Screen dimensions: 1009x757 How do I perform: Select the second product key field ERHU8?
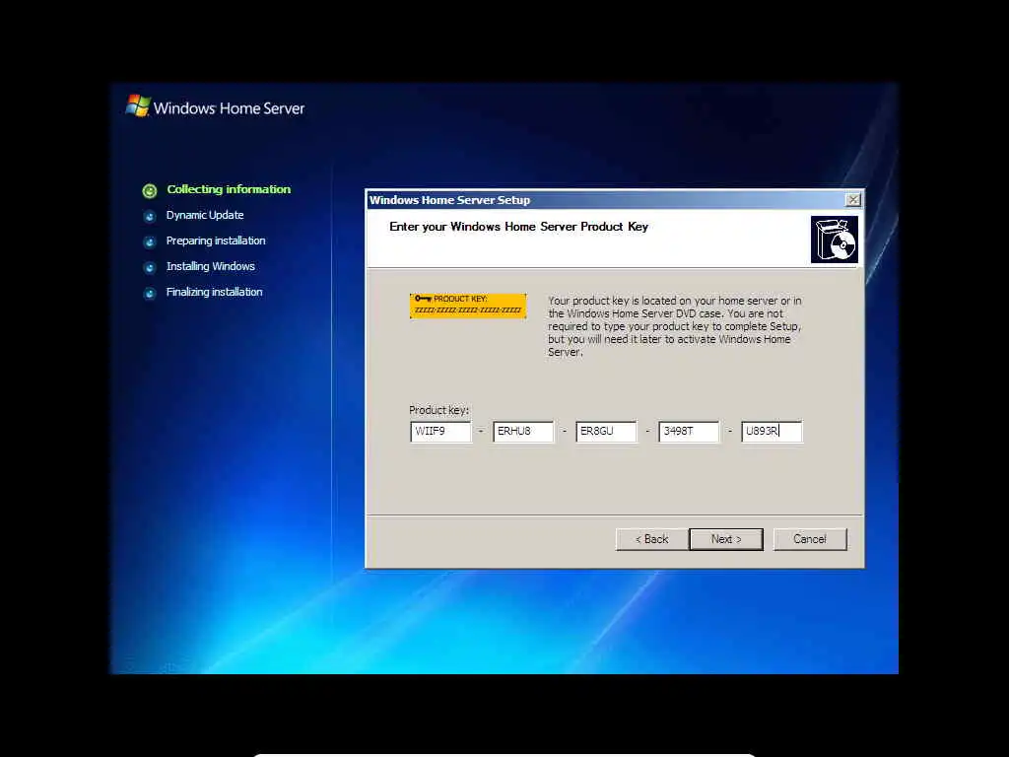(x=523, y=432)
